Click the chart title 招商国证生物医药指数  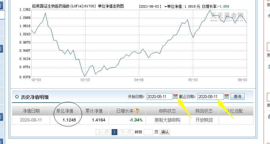tap(51, 6)
